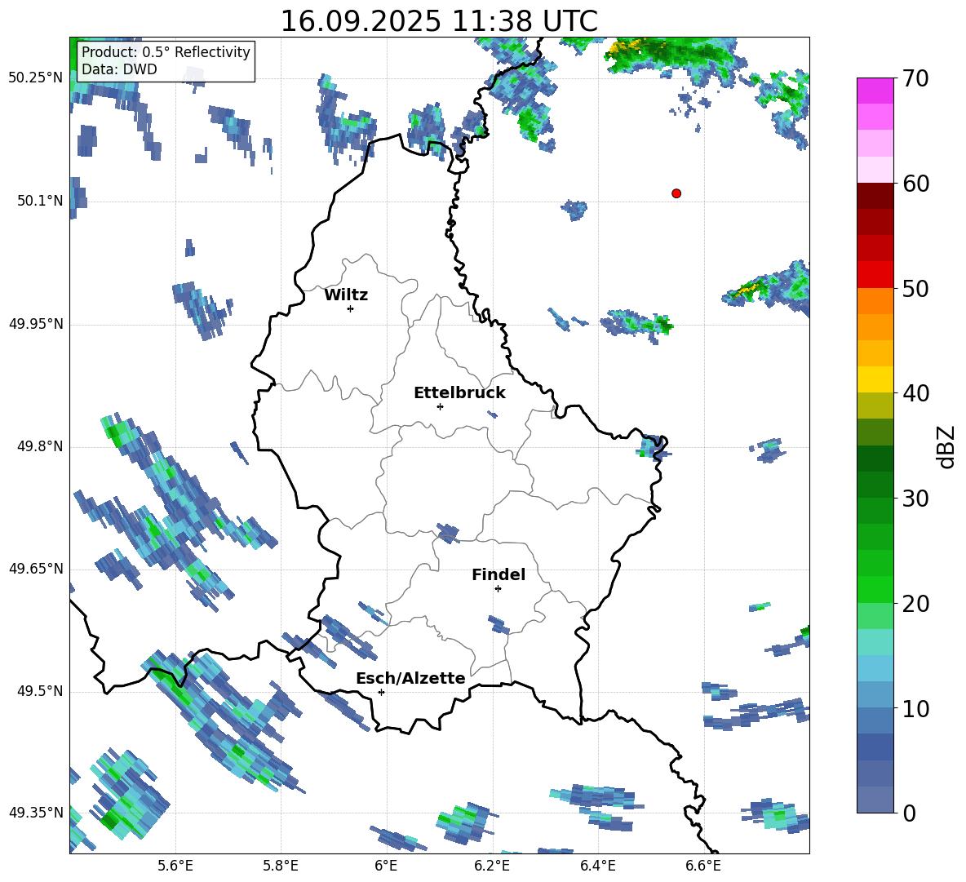The width and height of the screenshot is (966, 882).
Task: Click the 49.35°N latitude label
Action: click(x=36, y=813)
